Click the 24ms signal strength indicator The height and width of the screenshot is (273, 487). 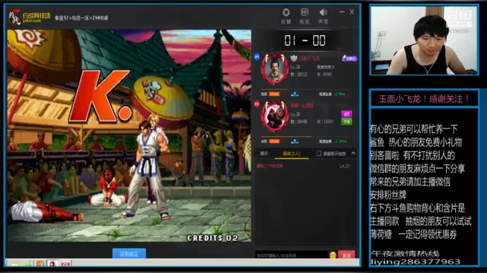click(340, 141)
